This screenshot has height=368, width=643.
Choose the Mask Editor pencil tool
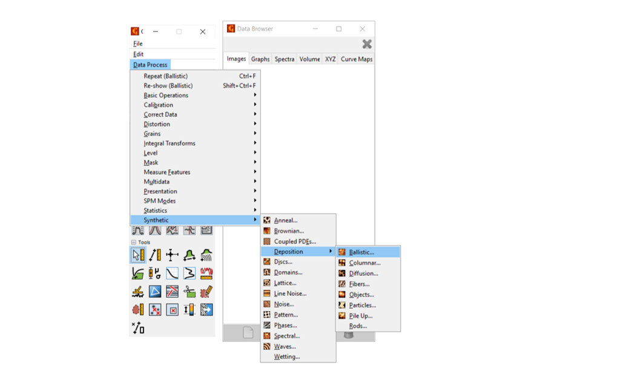click(206, 292)
